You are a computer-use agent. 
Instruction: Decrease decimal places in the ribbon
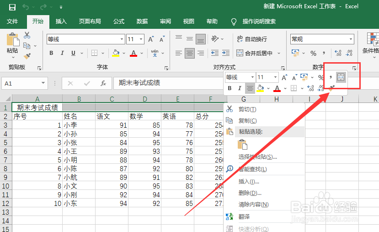(x=349, y=53)
